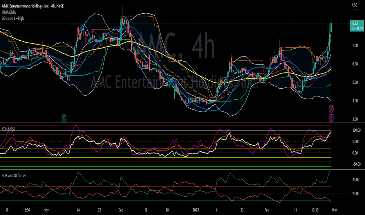This screenshot has height=215, width=365.
Task: Click the Nov date on time axis
Action: pos(46,210)
